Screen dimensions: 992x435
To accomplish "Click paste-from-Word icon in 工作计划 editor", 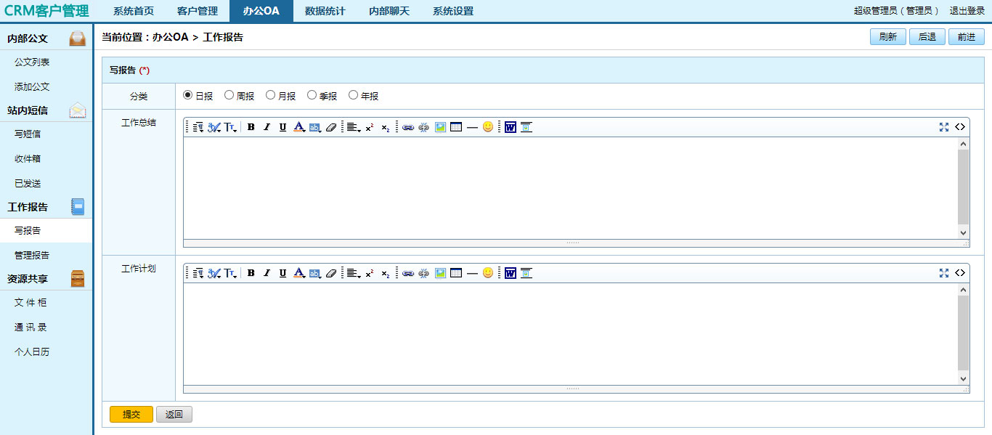I will 511,273.
